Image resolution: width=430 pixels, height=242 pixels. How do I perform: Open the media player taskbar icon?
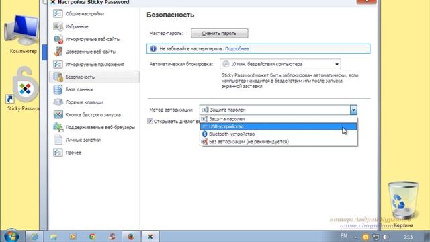pyautogui.click(x=73, y=237)
